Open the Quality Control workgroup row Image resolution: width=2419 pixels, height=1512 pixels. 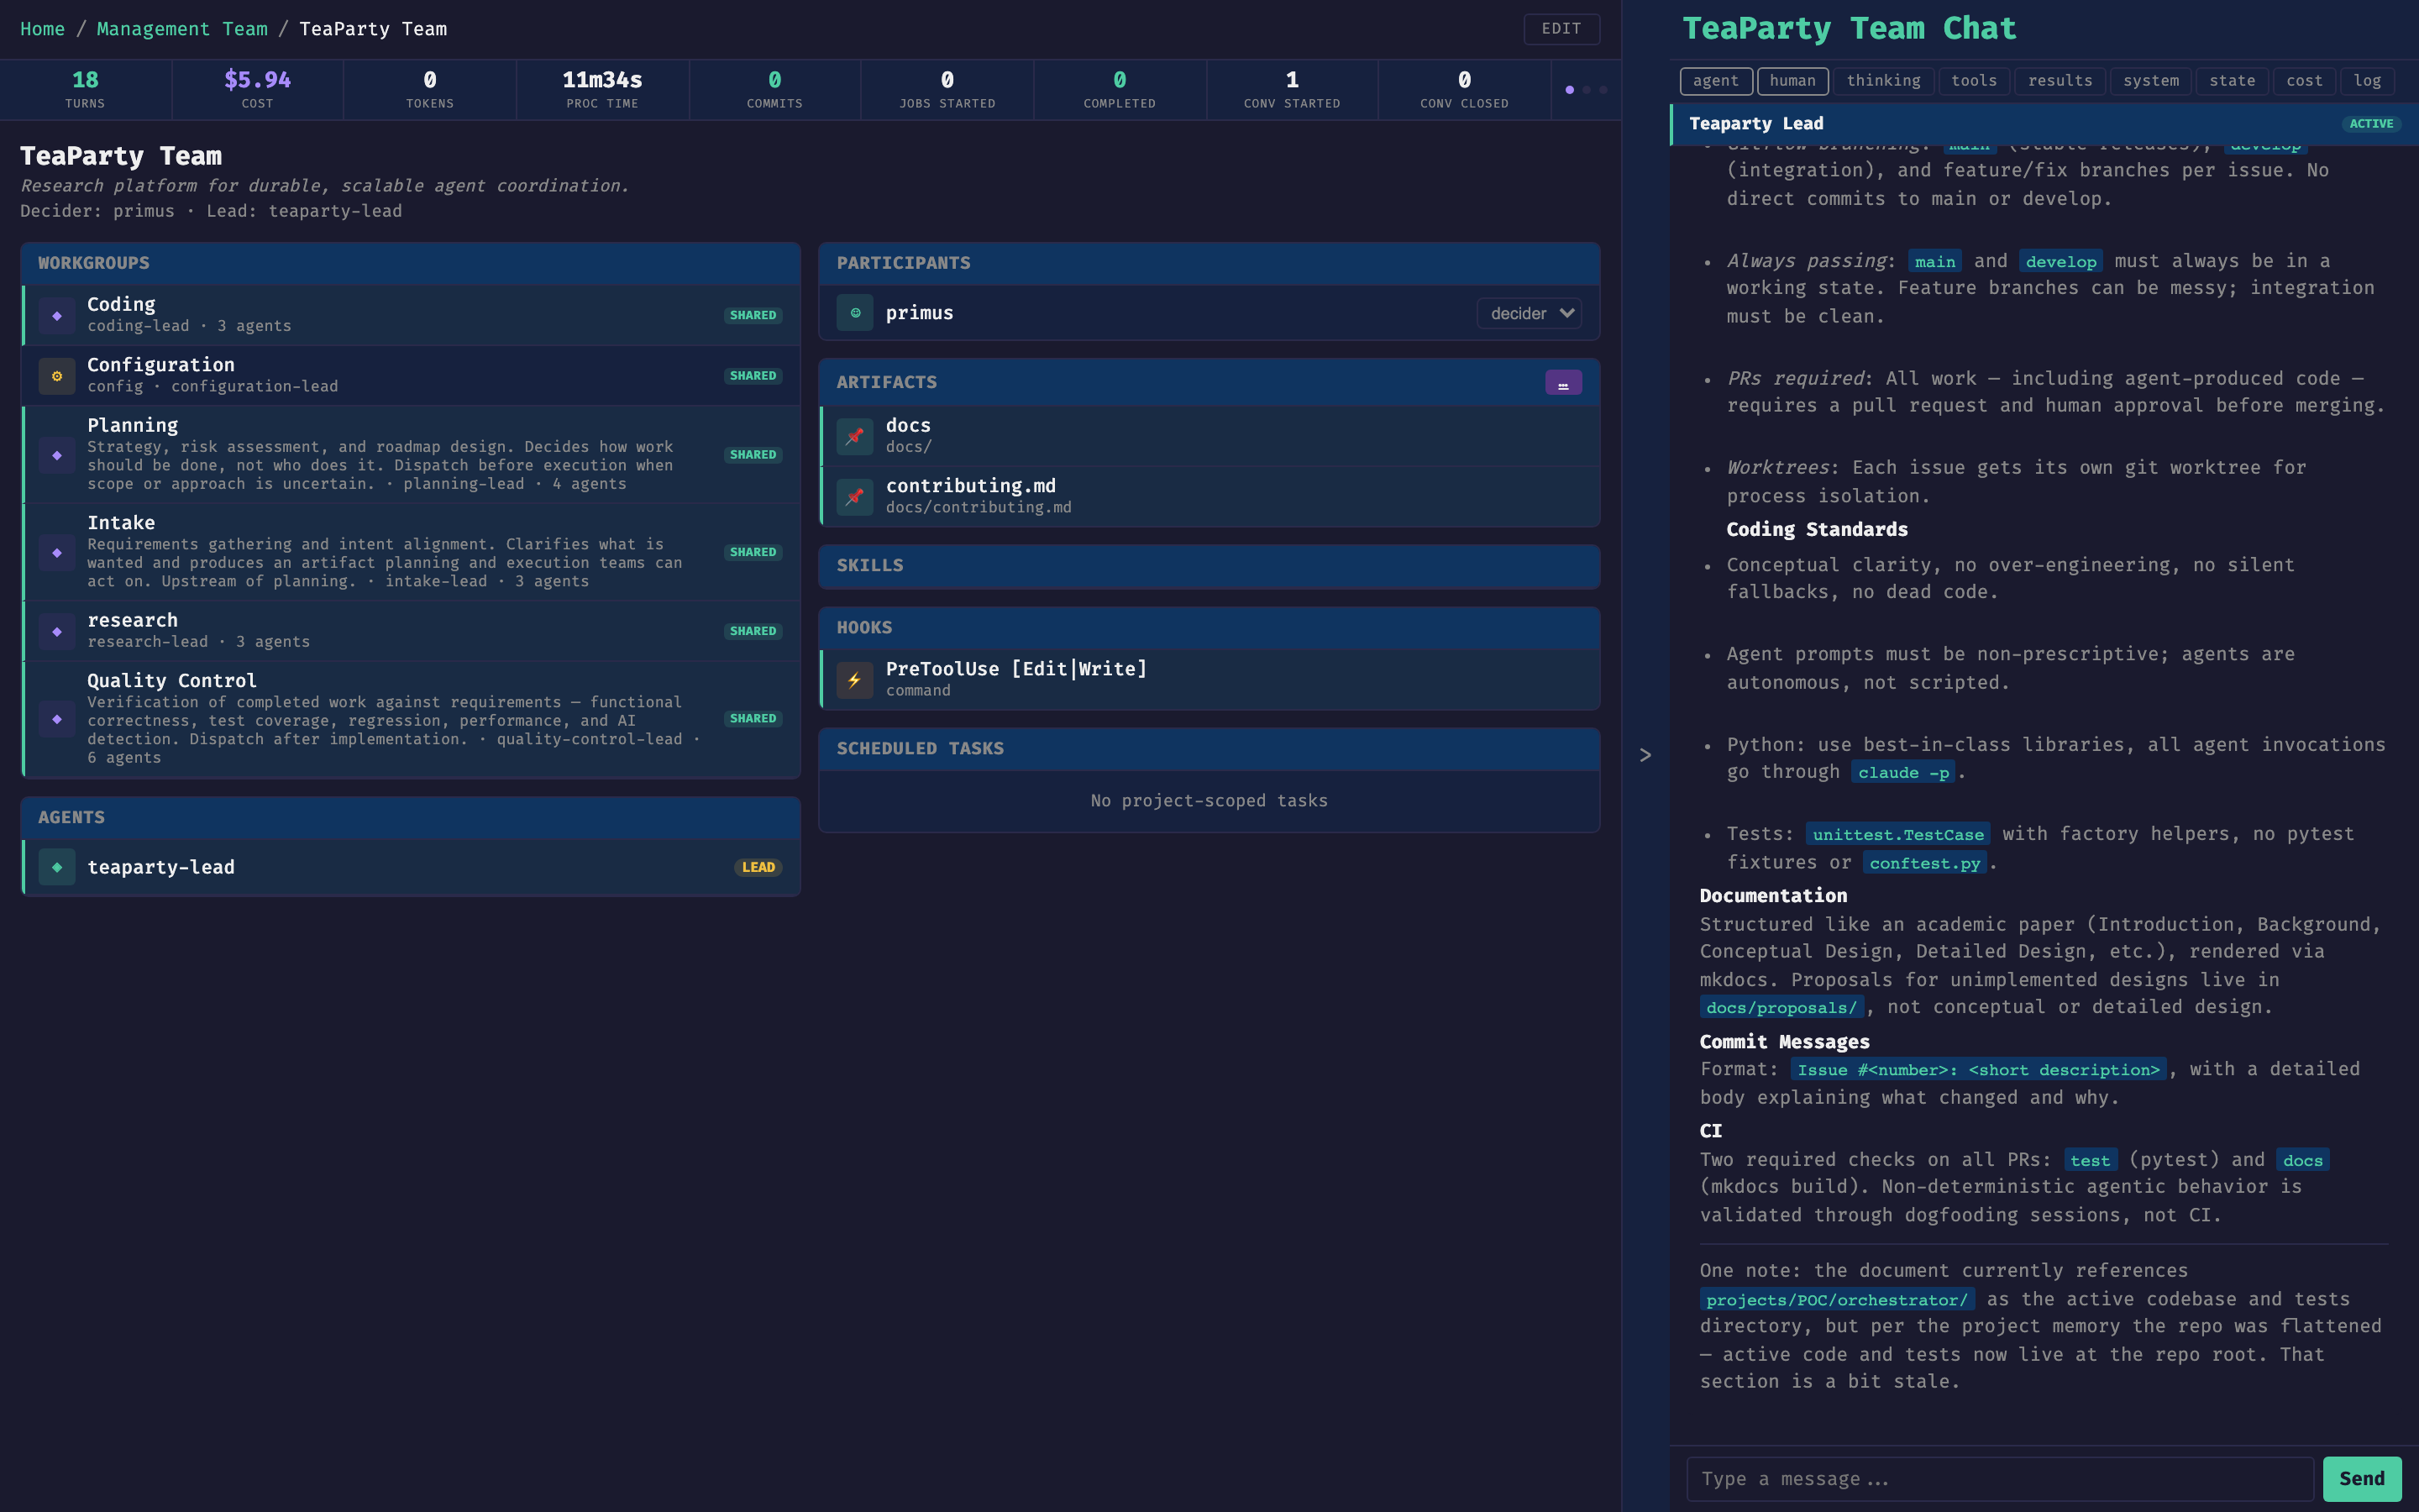click(411, 718)
